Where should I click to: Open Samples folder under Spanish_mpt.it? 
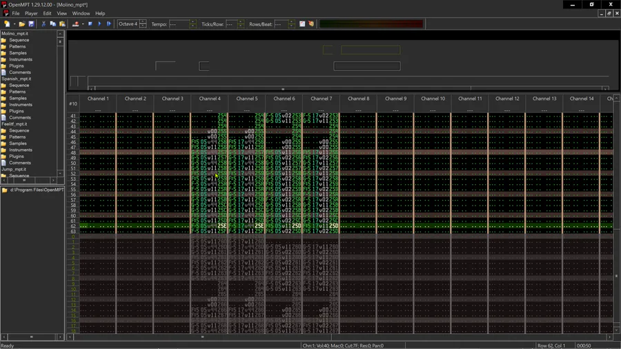click(18, 98)
